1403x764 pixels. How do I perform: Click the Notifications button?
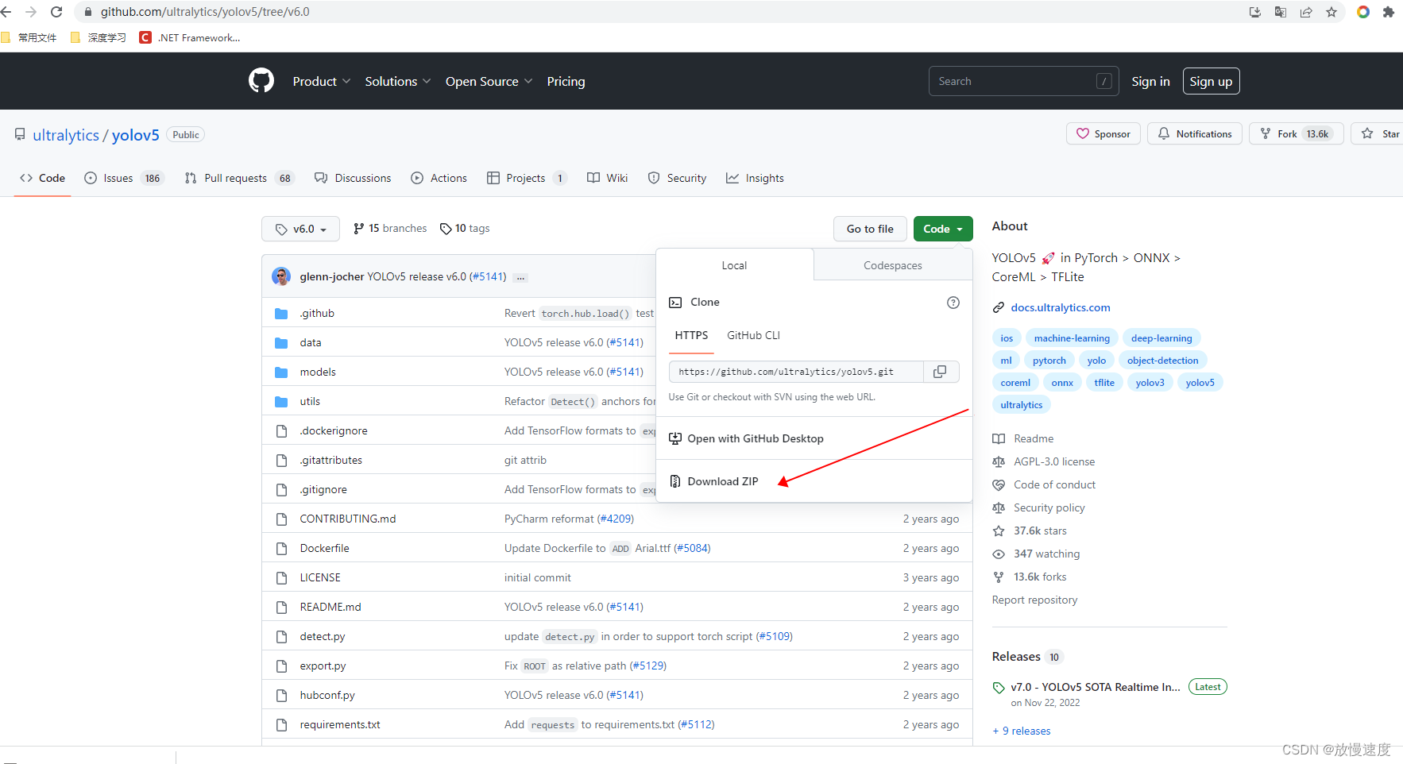(1194, 134)
